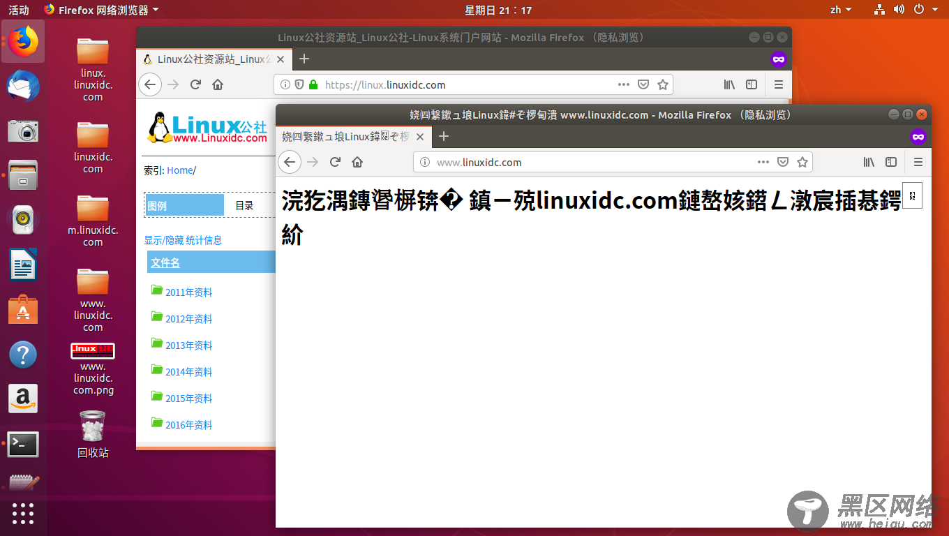This screenshot has height=536, width=949.
Task: Open the 2016年资料 folder link
Action: click(x=188, y=425)
